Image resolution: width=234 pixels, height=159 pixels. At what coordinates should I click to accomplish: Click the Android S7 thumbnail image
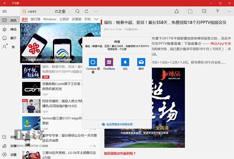[31, 123]
